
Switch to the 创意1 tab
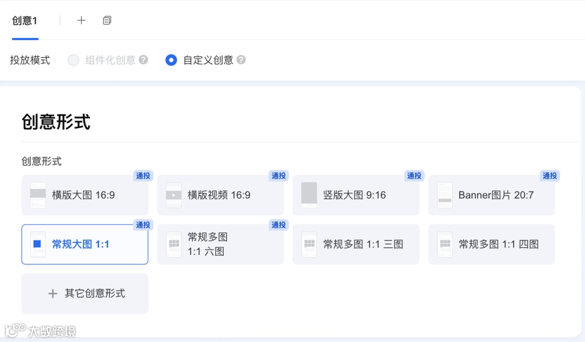24,20
